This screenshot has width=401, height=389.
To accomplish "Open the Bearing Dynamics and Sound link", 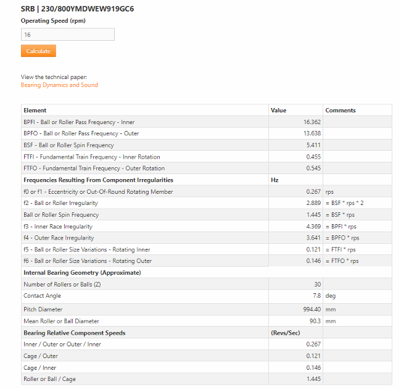I will point(59,85).
